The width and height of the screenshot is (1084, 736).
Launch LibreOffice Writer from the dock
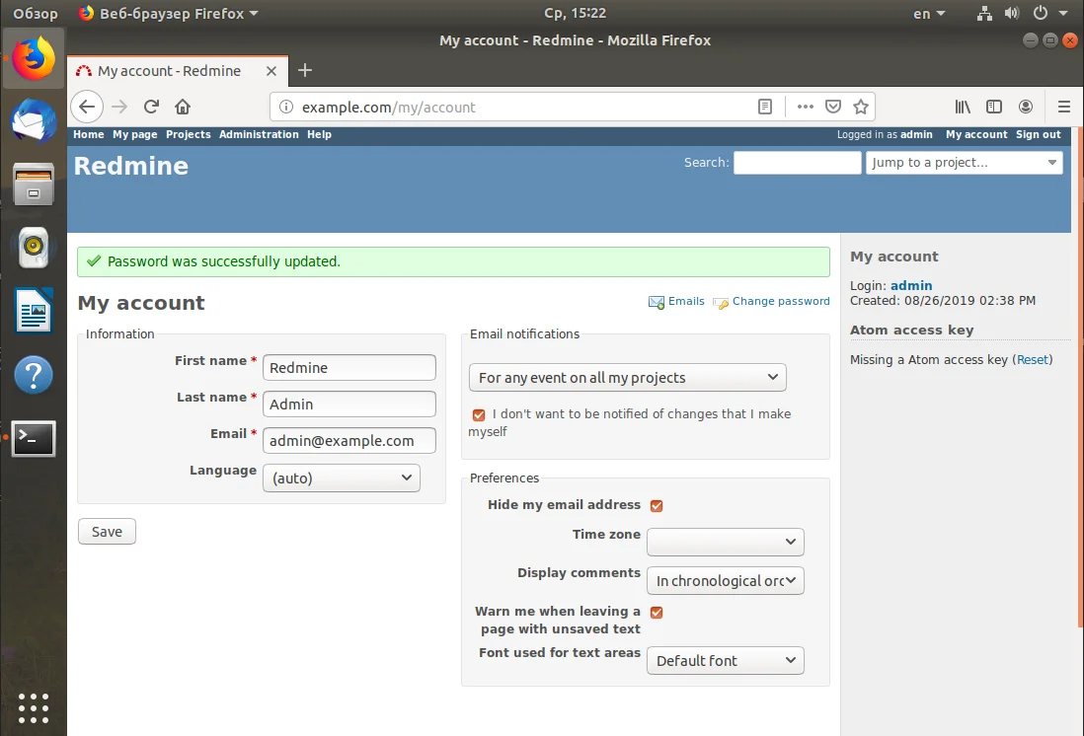coord(34,311)
